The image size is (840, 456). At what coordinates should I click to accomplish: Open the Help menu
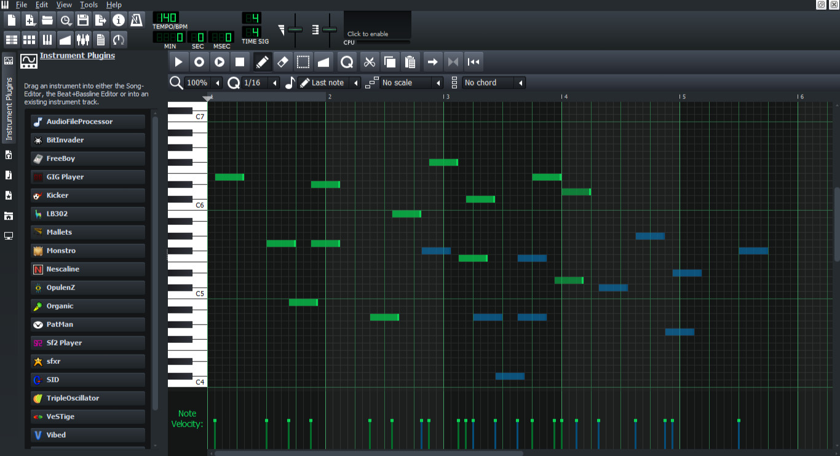click(x=114, y=5)
